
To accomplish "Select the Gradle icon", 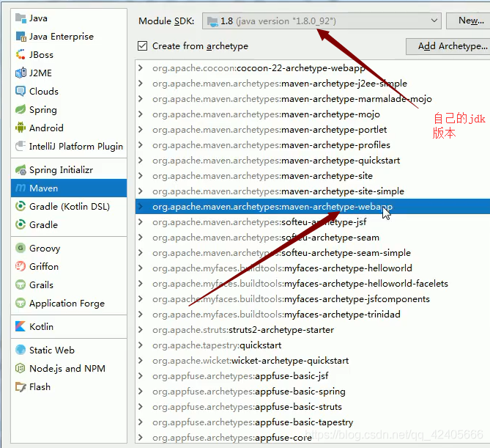I will click(x=21, y=224).
